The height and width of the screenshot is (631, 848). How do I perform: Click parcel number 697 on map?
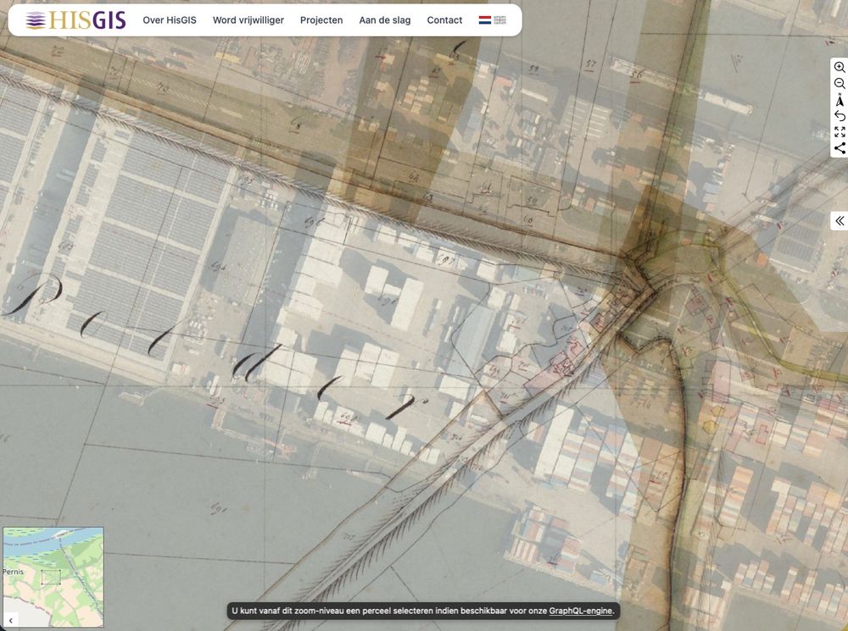tap(447, 260)
